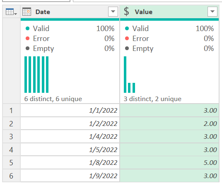This screenshot has height=186, width=222.
Task: Open the Date column filter dropdown
Action: [x=113, y=12]
